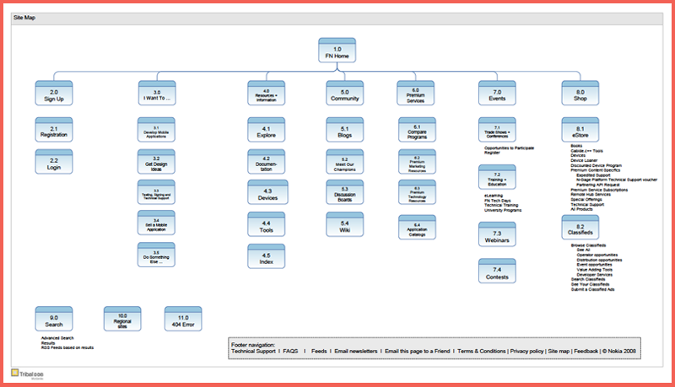Open Terms & Conditions footer link
675x387 pixels.
click(x=481, y=352)
